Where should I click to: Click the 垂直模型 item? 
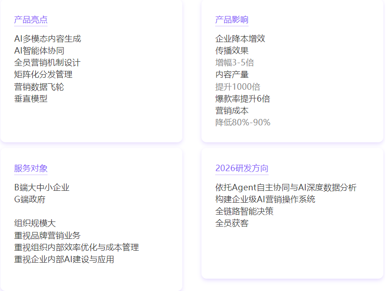point(31,99)
